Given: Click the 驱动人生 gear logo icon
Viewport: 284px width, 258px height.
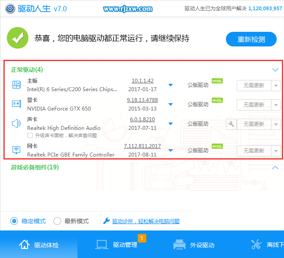Looking at the screenshot, I should point(10,9).
